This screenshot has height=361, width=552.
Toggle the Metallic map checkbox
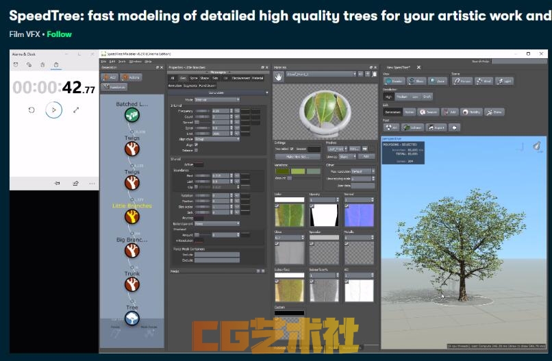[x=347, y=243]
